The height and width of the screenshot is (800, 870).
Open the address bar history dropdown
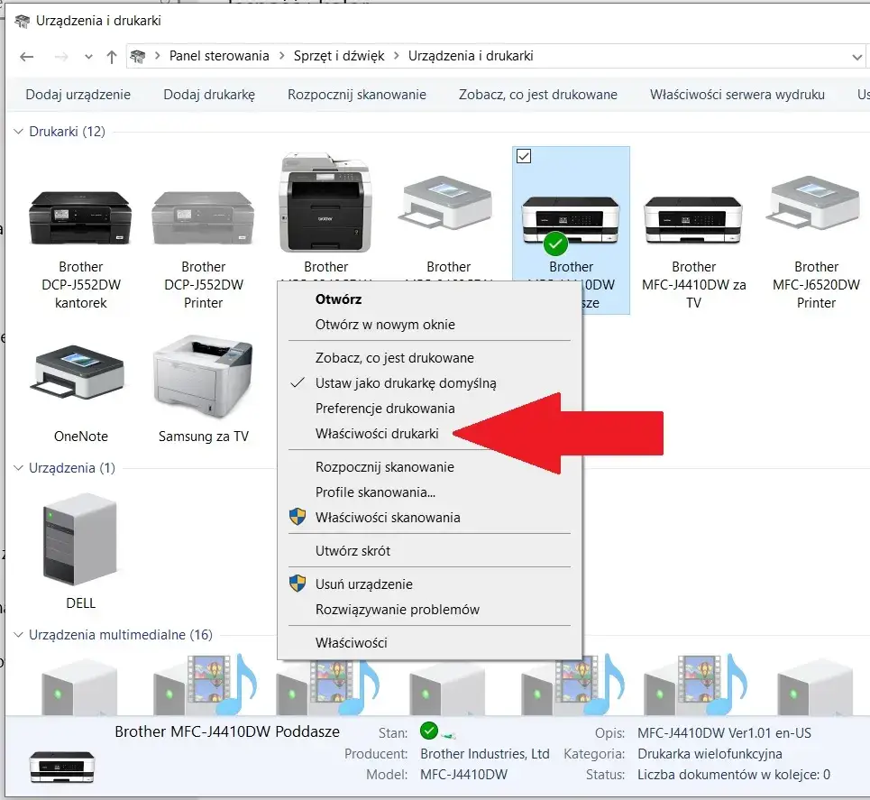(x=856, y=56)
